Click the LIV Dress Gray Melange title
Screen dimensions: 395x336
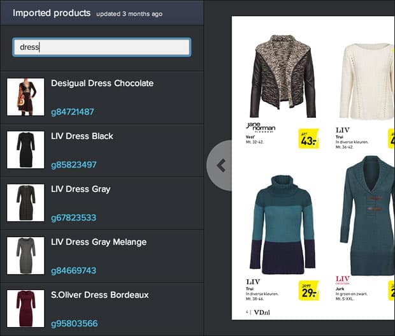pyautogui.click(x=99, y=242)
